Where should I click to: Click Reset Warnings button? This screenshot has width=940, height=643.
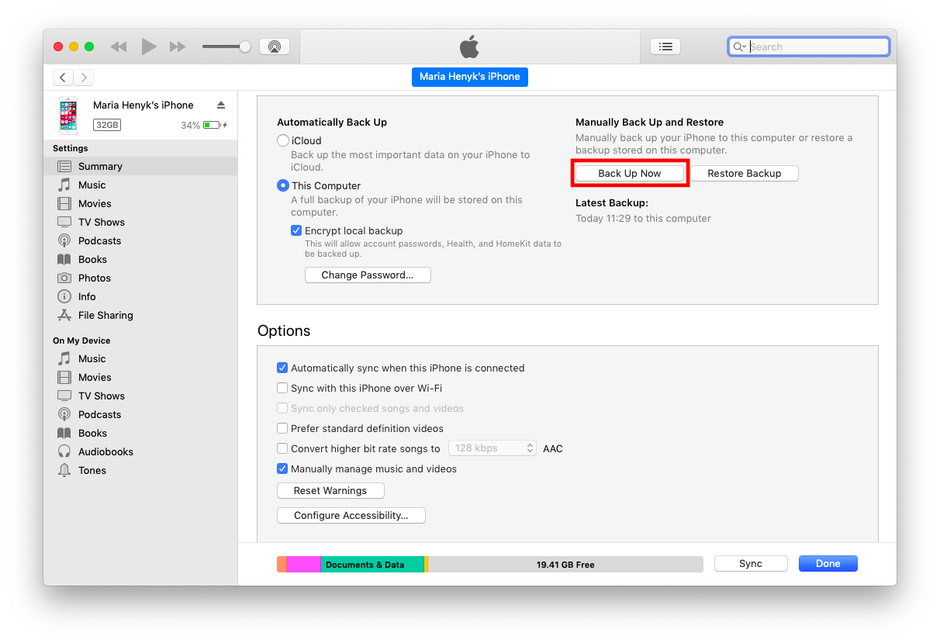point(330,490)
